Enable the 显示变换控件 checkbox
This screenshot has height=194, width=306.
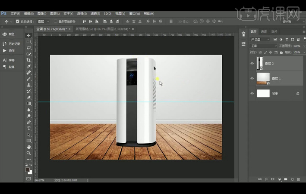[55, 21]
